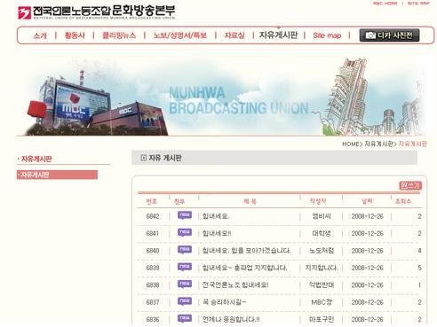Click the 글쓰기 write button
The image size is (437, 327).
(x=410, y=186)
